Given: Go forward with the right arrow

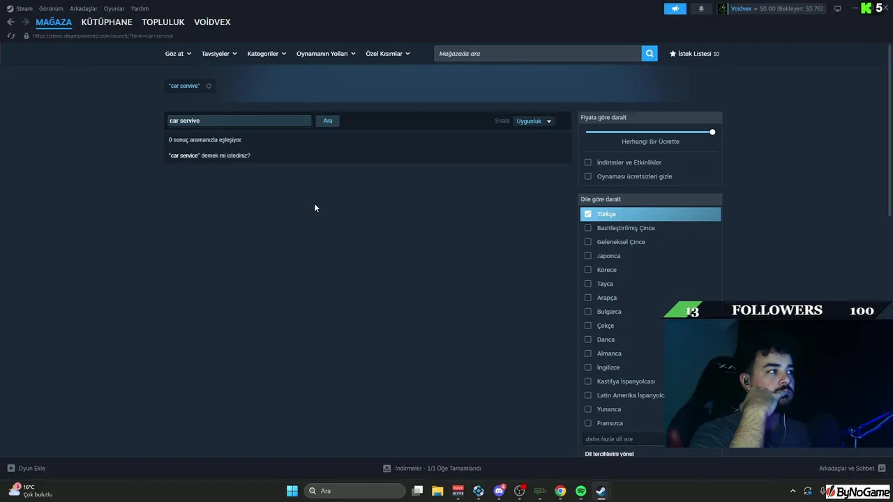Looking at the screenshot, I should coord(25,22).
